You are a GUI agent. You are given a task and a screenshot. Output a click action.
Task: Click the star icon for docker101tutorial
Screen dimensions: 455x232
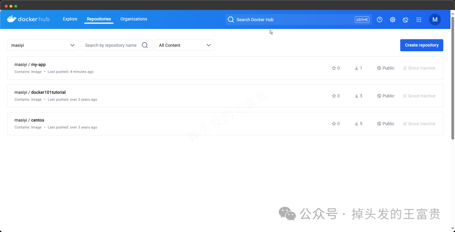tap(334, 96)
